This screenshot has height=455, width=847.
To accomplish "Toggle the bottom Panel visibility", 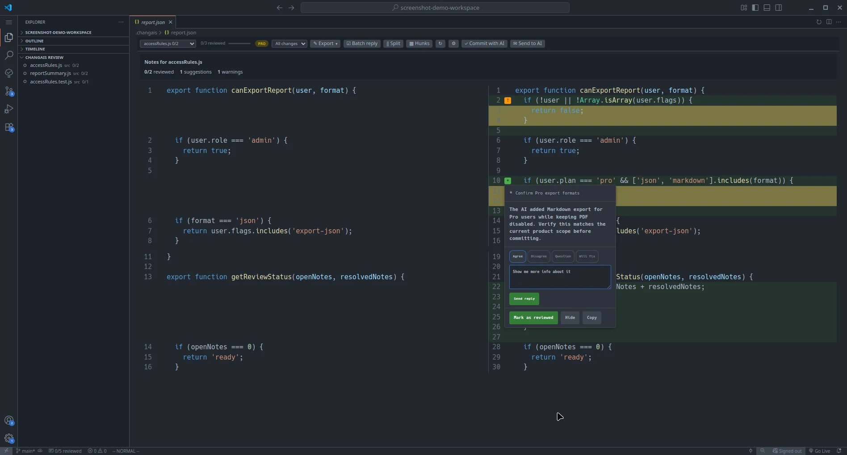I will (767, 8).
